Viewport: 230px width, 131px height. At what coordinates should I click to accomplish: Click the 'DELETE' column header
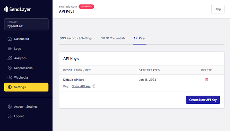tap(207, 70)
